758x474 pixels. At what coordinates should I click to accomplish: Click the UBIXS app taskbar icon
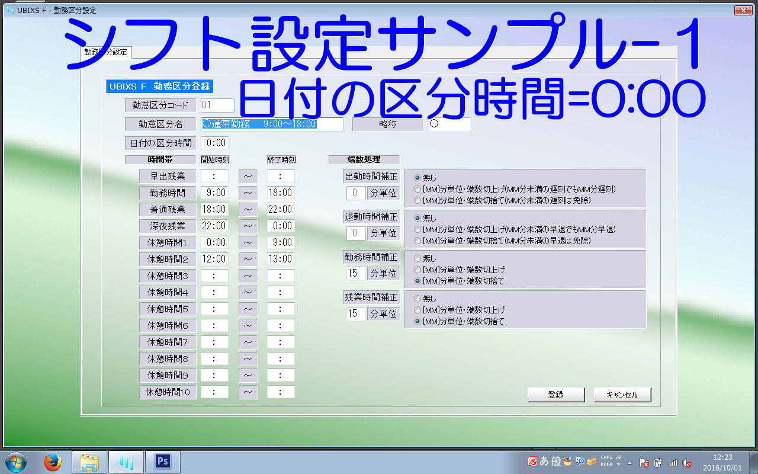(x=126, y=462)
